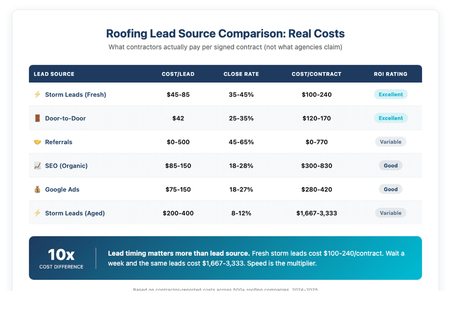Click the COST DIFFERENCE caption
The image size is (451, 332).
pyautogui.click(x=61, y=267)
